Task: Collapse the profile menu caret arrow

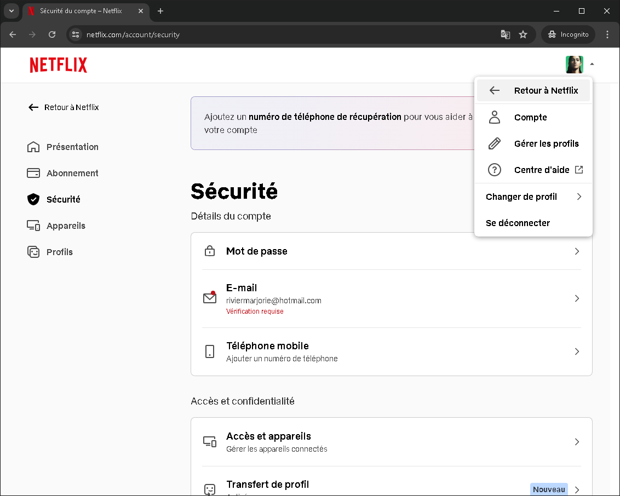Action: point(592,64)
